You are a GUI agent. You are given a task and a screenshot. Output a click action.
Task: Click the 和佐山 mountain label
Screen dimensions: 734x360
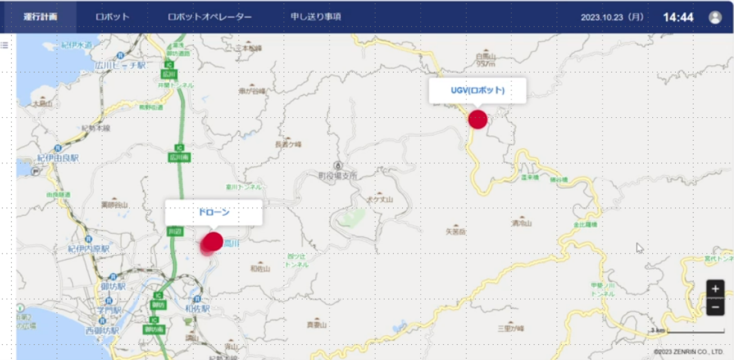pos(260,269)
